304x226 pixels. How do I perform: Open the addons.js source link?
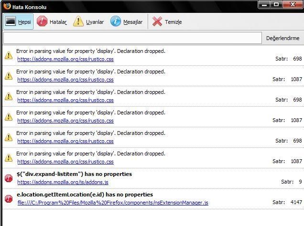(63, 182)
